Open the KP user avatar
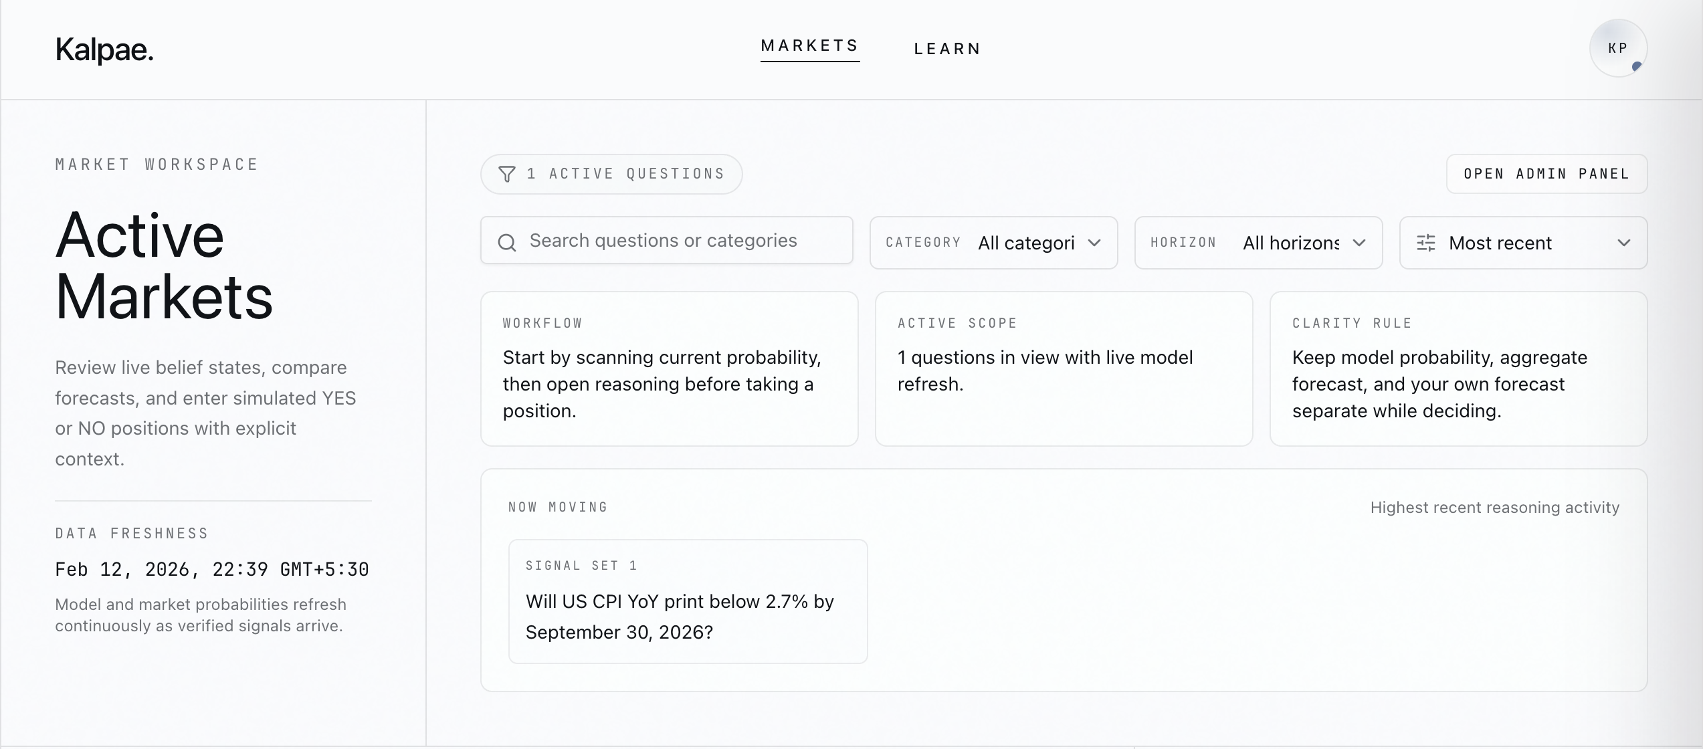The width and height of the screenshot is (1703, 749). coord(1617,48)
